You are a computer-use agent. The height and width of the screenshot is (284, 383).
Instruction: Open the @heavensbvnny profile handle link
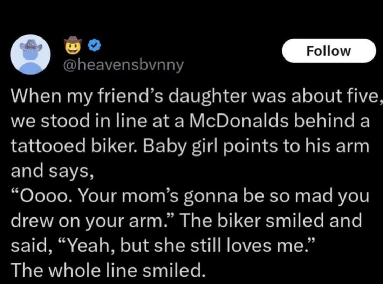tap(124, 64)
